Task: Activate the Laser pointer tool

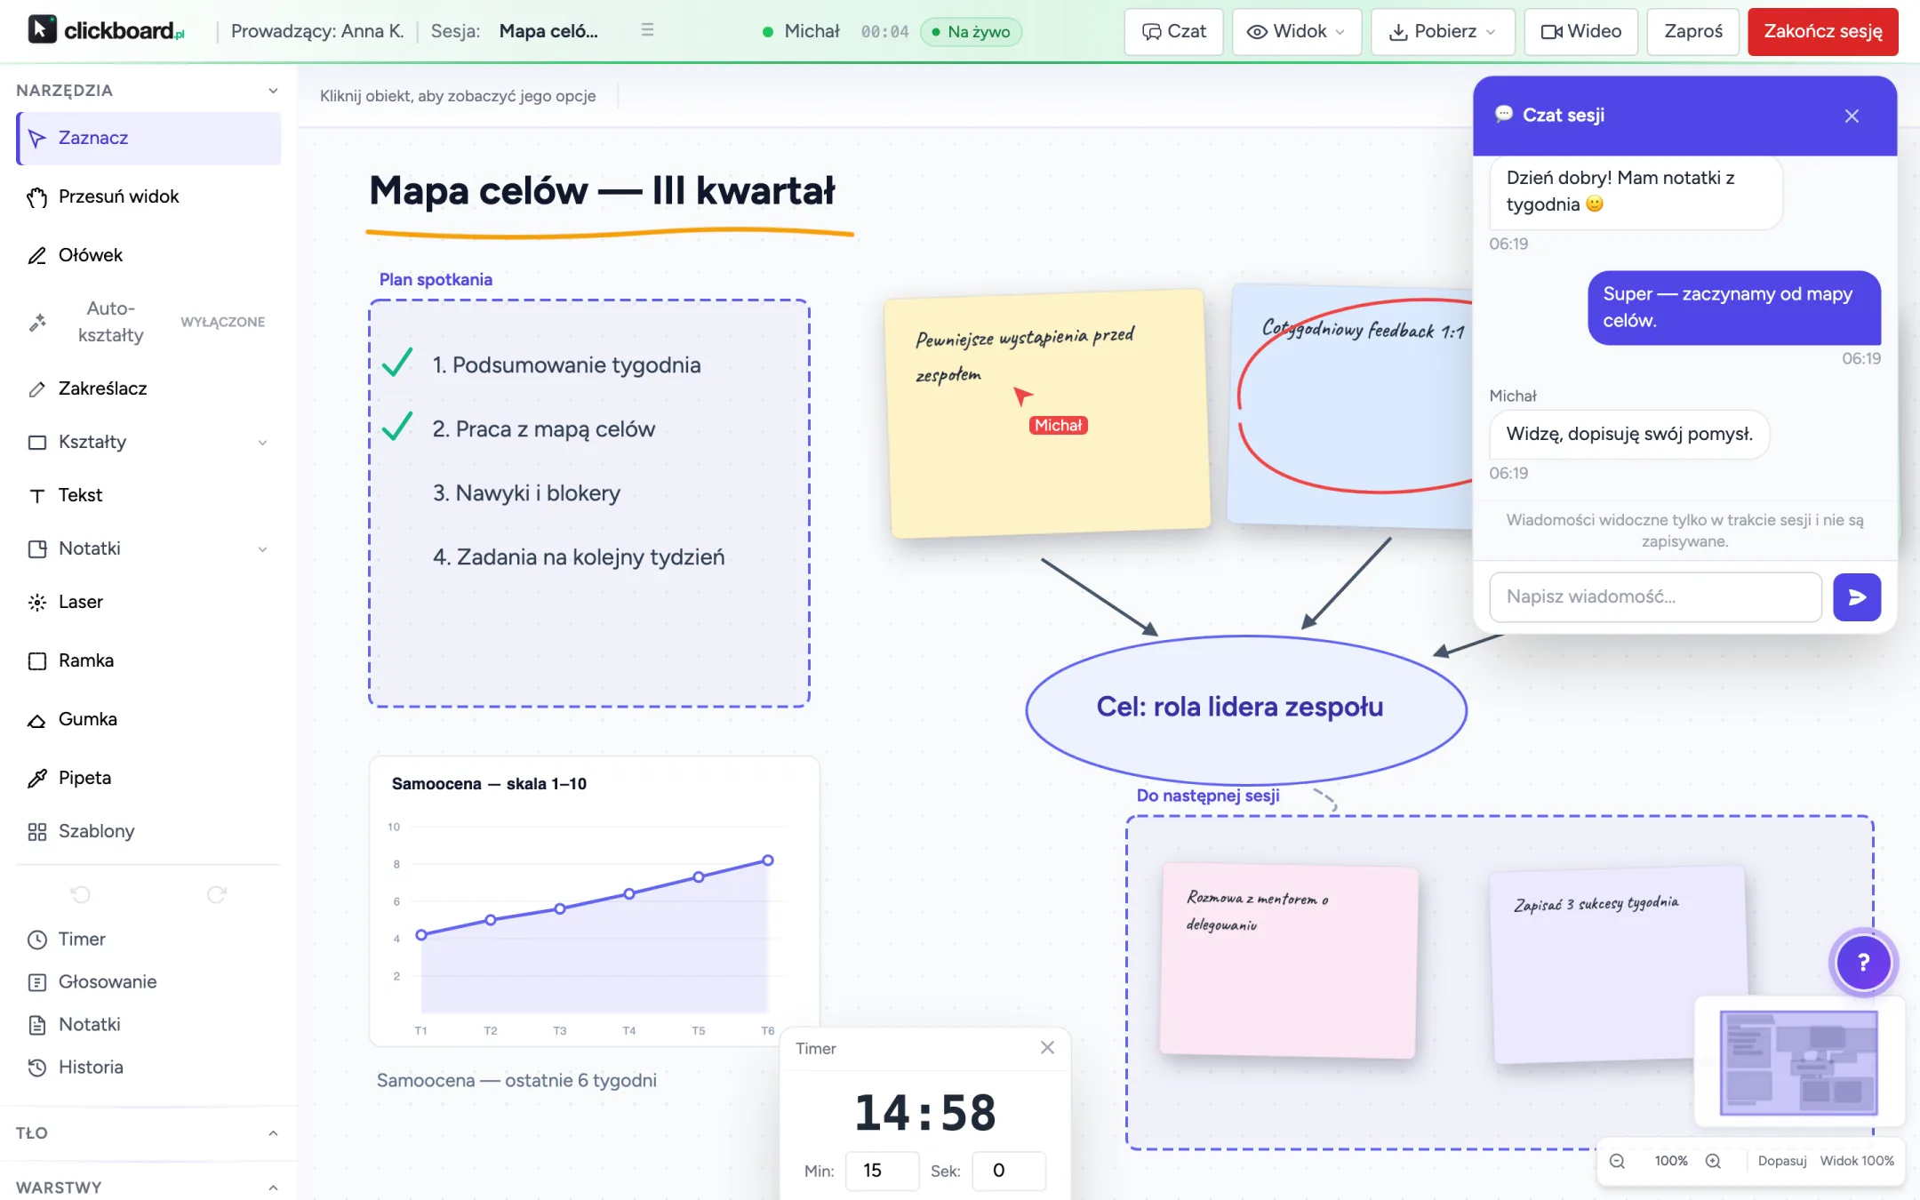Action: click(148, 602)
